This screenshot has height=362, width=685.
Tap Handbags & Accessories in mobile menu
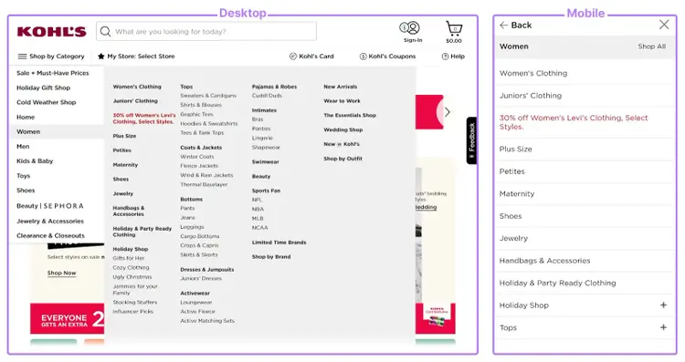click(x=544, y=261)
